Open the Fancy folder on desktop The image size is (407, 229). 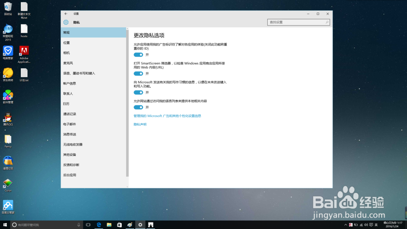(x=8, y=141)
